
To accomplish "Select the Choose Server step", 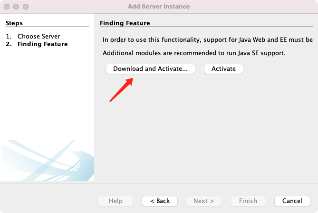I will (39, 36).
